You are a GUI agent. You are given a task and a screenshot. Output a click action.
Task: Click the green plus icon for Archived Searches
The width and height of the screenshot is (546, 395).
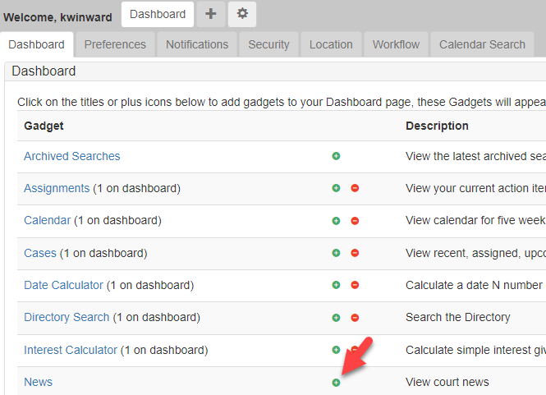[x=336, y=156]
